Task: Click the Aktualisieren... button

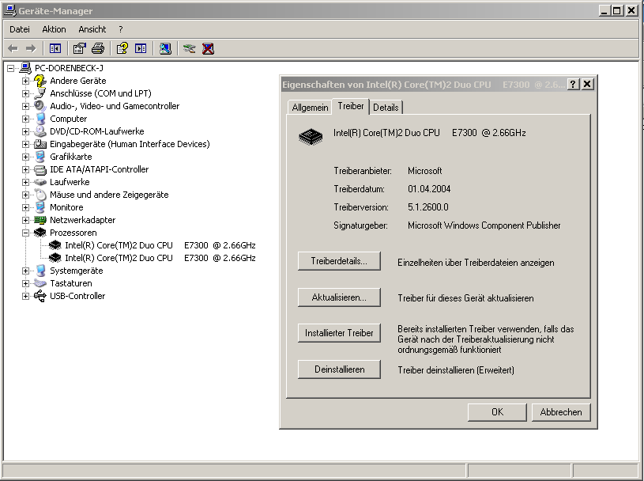Action: pyautogui.click(x=339, y=297)
